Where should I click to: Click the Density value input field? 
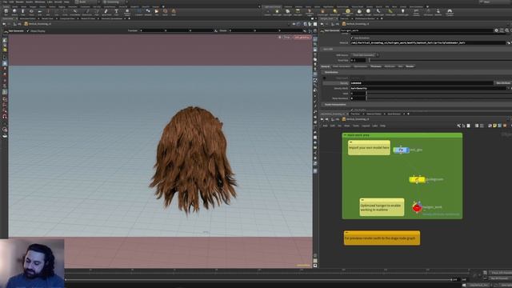[422, 83]
